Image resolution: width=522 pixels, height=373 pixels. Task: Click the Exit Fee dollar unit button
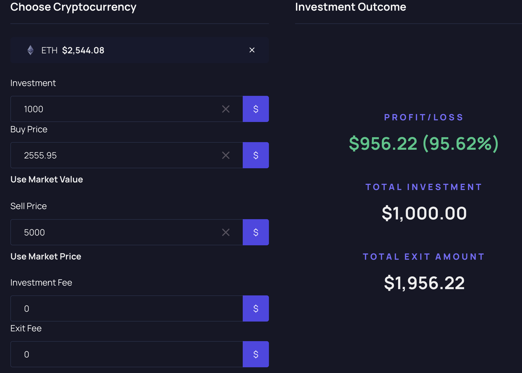click(256, 354)
